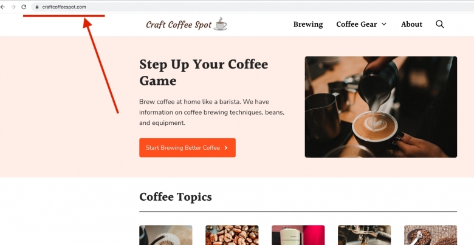Image resolution: width=474 pixels, height=245 pixels.
Task: Click the coffee cup logo icon
Action: click(221, 24)
